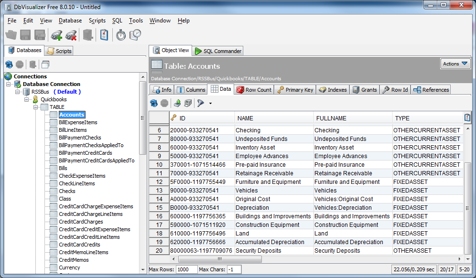The height and width of the screenshot is (278, 476).
Task: Open the File menu
Action: (x=12, y=21)
